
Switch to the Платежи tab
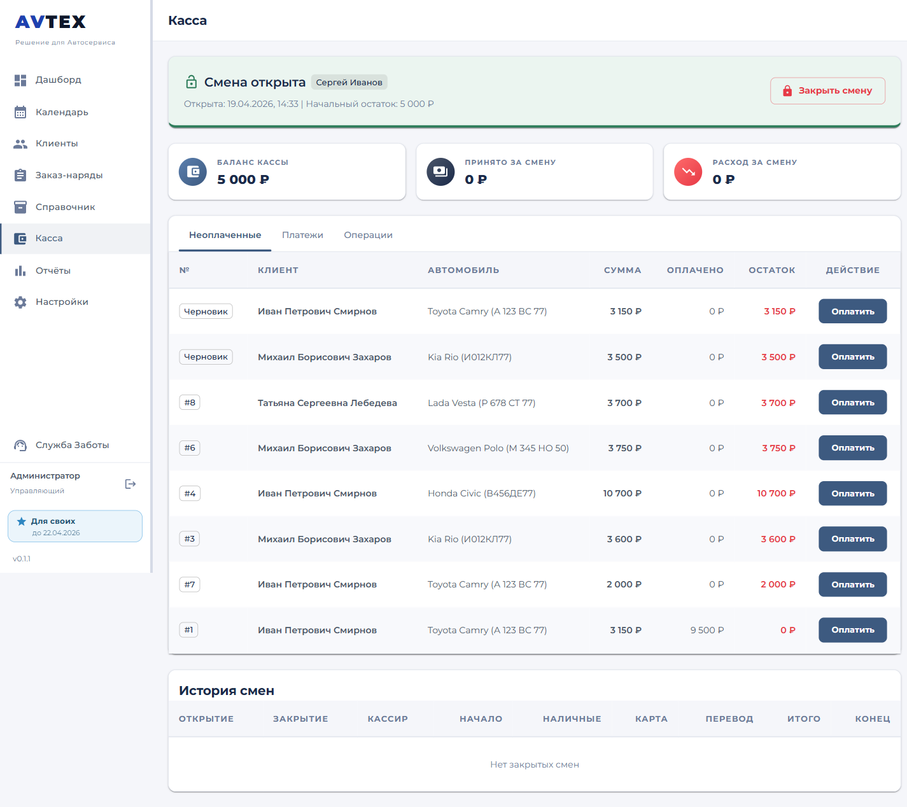[302, 235]
